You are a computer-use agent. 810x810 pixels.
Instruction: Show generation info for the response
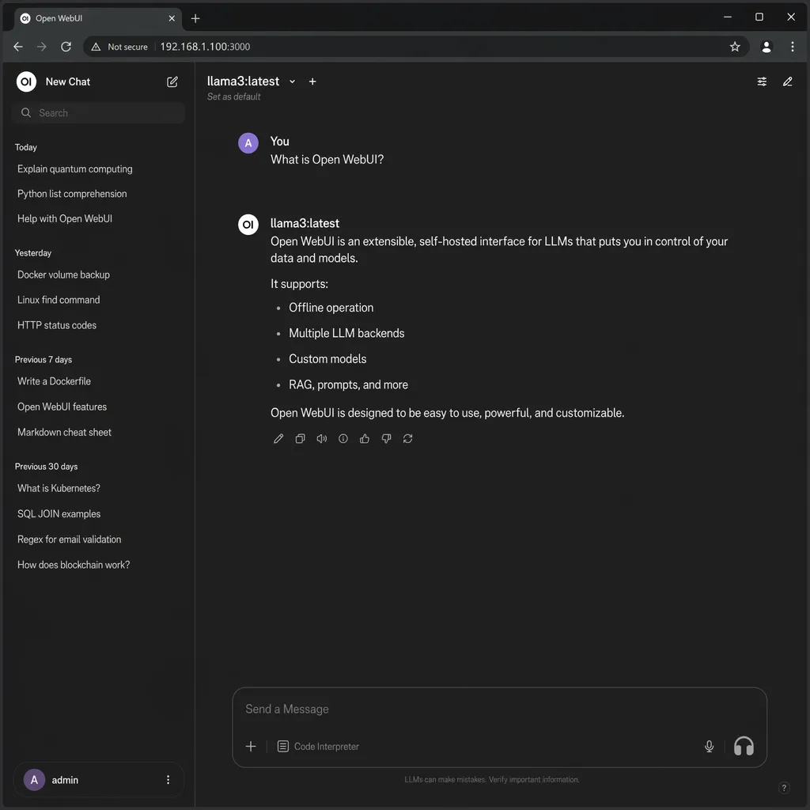[x=343, y=438]
